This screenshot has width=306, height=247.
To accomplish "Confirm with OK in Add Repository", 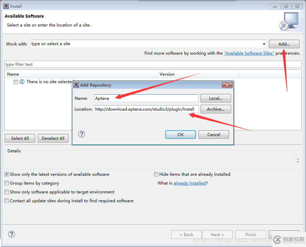I will click(181, 134).
